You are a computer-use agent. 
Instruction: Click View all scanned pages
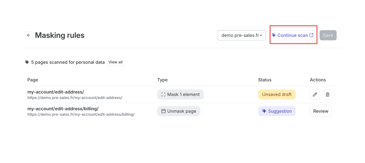click(115, 62)
